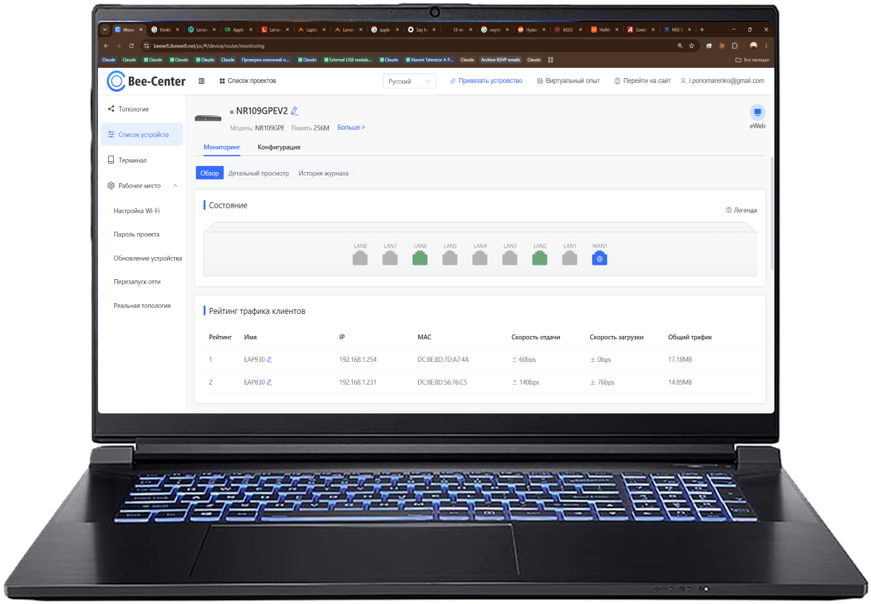Expand device details with Больше link
The width and height of the screenshot is (871, 604).
pyautogui.click(x=352, y=128)
